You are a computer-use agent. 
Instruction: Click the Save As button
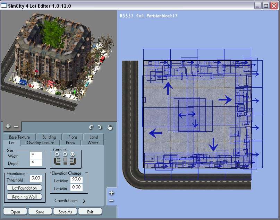point(65,212)
